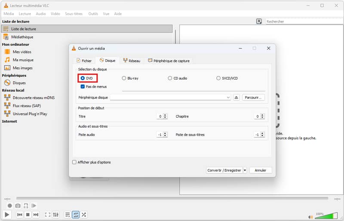This screenshot has width=344, height=221.
Task: Enable 'Afficher plus d'options' checkbox
Action: (x=74, y=162)
